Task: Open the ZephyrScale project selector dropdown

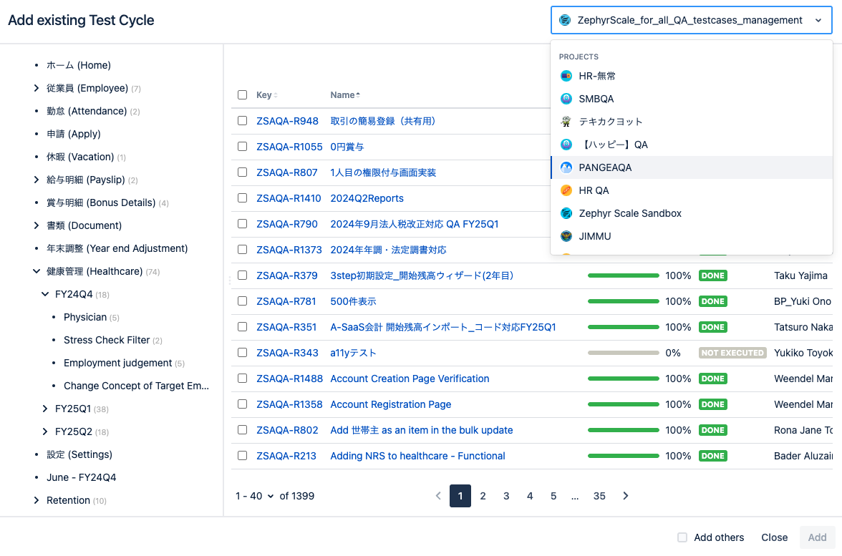Action: coord(691,20)
